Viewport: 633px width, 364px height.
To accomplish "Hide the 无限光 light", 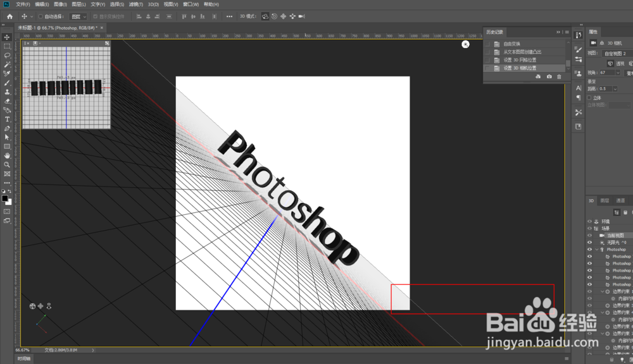I will 589,242.
